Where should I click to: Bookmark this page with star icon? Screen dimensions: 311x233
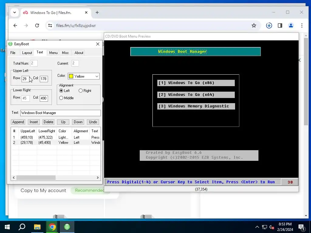pyautogui.click(x=254, y=25)
